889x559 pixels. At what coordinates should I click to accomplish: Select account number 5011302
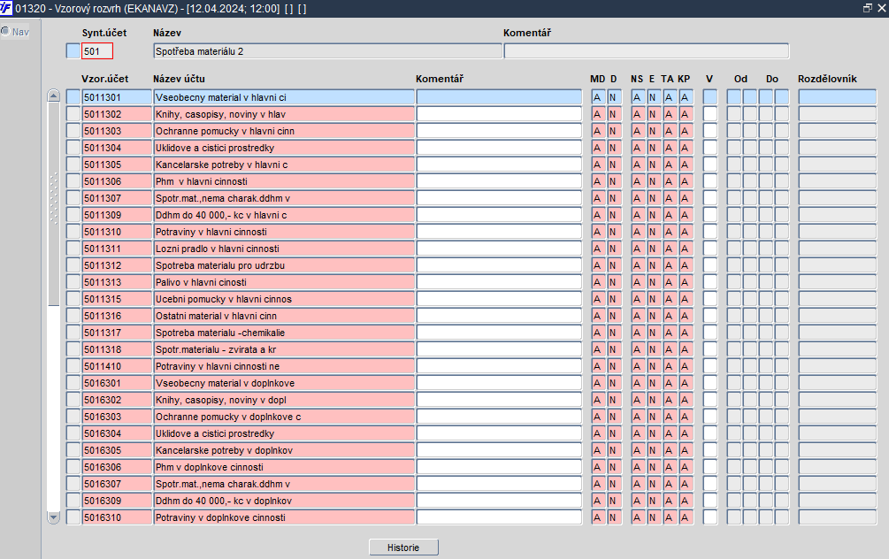click(117, 114)
